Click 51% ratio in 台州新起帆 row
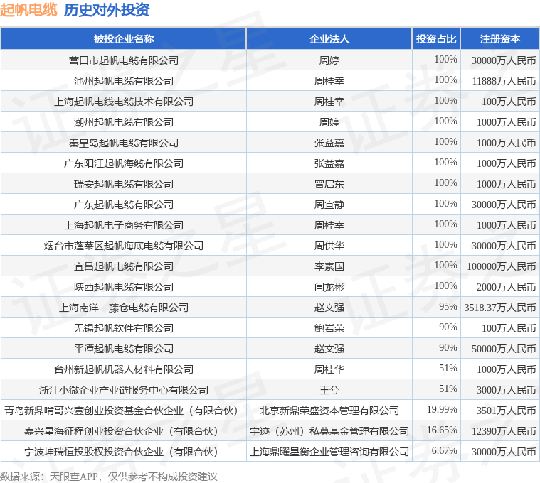540x483 pixels. coord(448,369)
